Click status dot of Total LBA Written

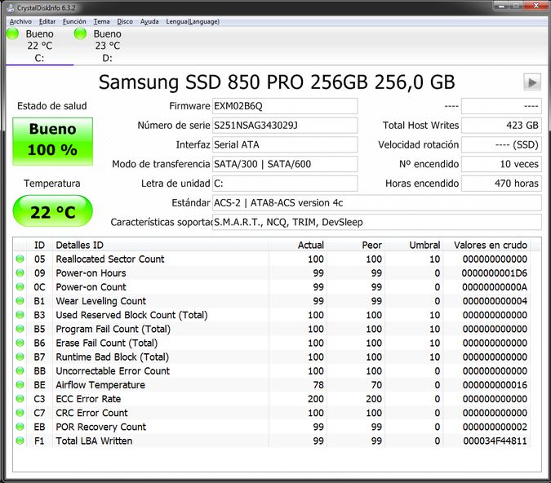(x=20, y=441)
